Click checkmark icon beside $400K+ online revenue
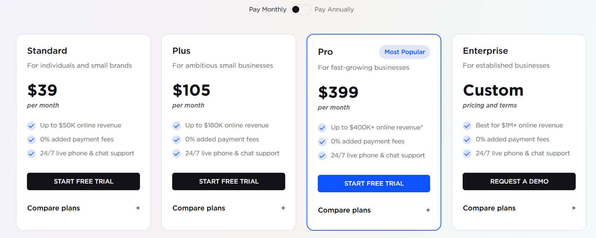Screen dimensions: 596x238 pyautogui.click(x=322, y=128)
